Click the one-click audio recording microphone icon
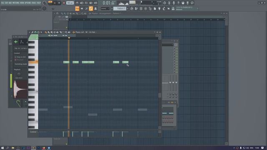 coord(174,3)
